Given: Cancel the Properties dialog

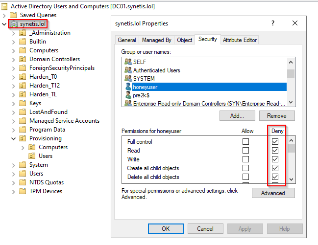Looking at the screenshot, I should click(x=205, y=228).
